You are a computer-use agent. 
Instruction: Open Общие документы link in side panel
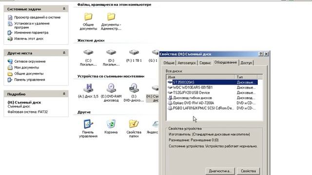coord(29,73)
